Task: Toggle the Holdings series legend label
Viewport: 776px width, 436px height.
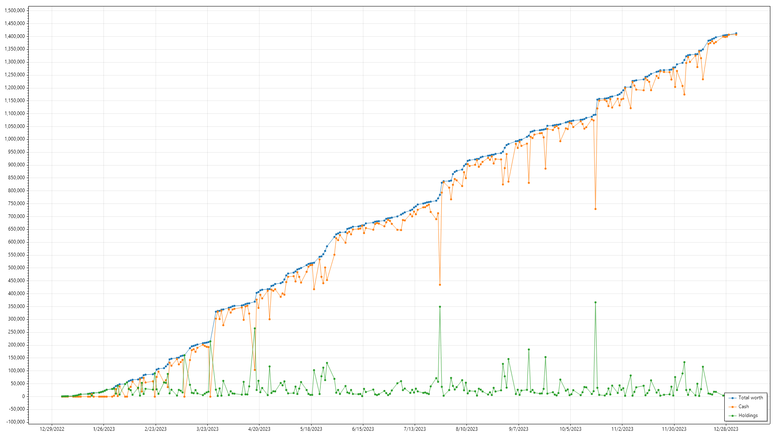Action: click(748, 416)
